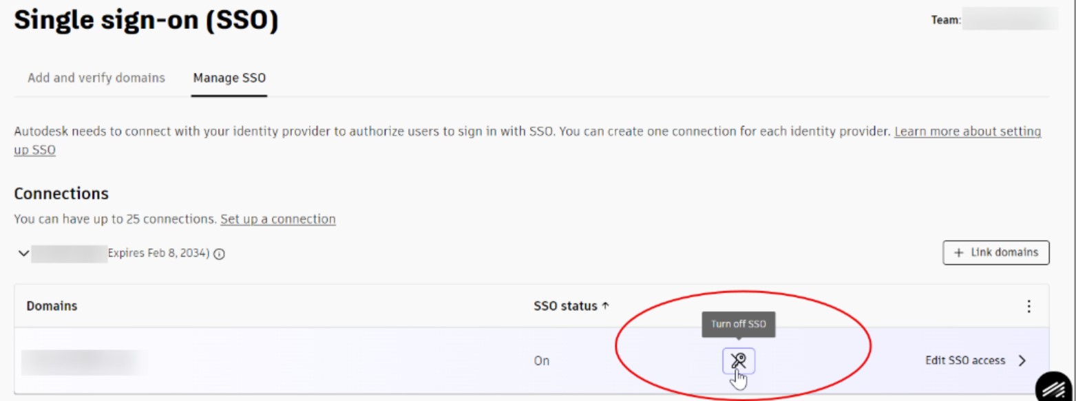The width and height of the screenshot is (1076, 401).
Task: Switch to the Add and verify domains tab
Action: click(x=96, y=78)
